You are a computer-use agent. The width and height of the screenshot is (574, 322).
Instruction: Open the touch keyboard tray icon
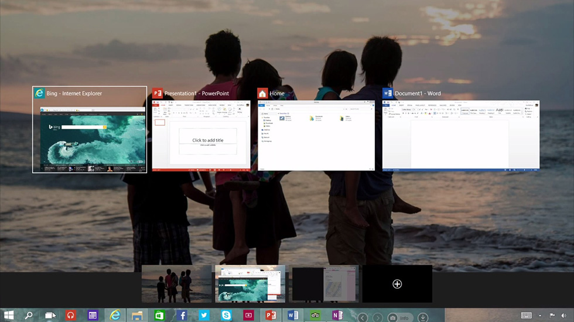[x=526, y=315]
